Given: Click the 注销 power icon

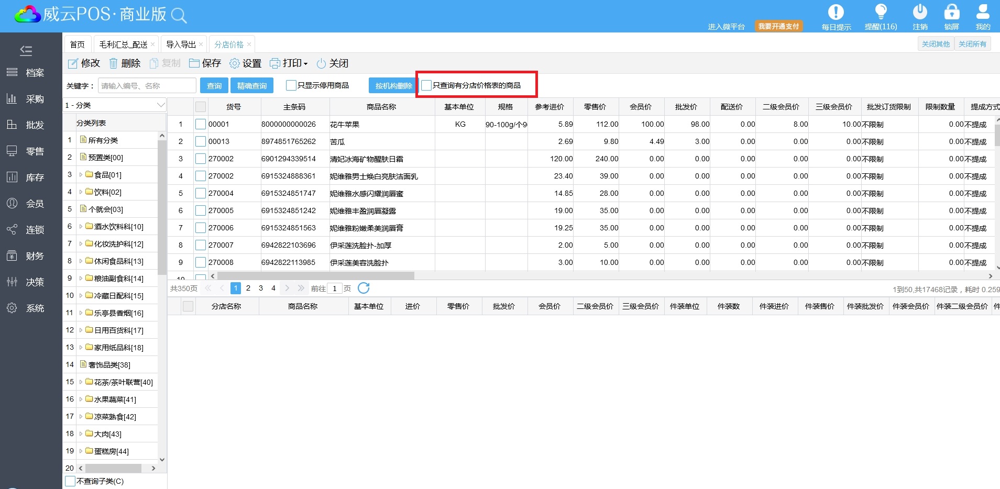Looking at the screenshot, I should click(920, 13).
